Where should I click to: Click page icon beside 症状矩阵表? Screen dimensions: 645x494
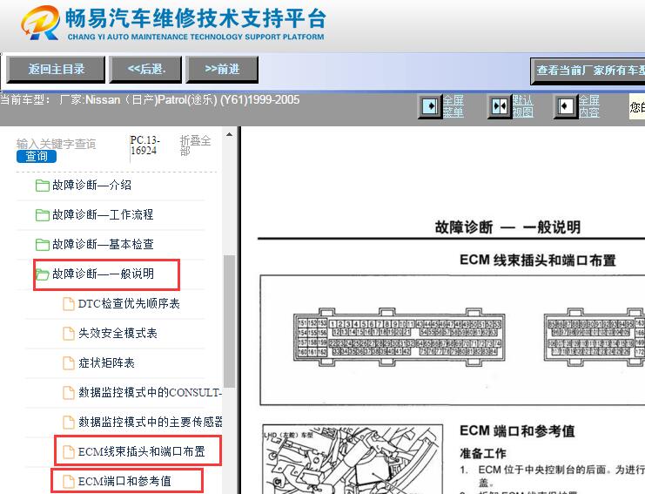(68, 363)
